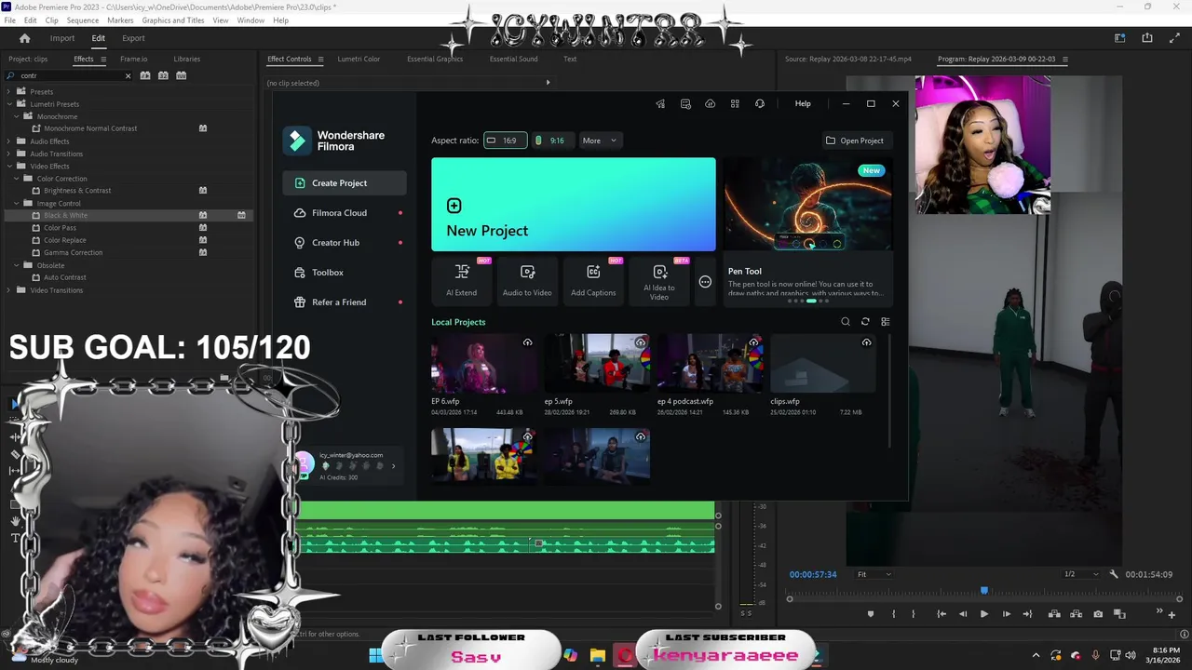Expand Filmora account details arrow

click(393, 466)
